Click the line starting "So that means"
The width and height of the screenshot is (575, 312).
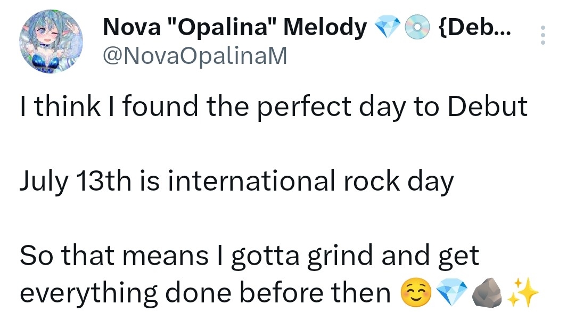(249, 257)
